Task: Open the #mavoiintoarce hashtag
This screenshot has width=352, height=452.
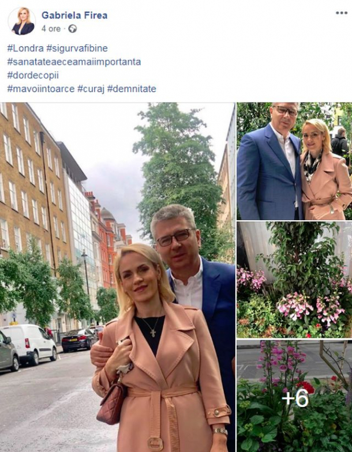Action: pos(41,89)
